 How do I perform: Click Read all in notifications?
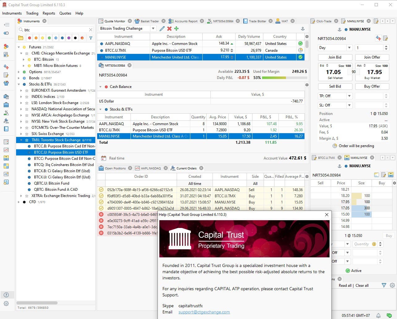(x=345, y=286)
